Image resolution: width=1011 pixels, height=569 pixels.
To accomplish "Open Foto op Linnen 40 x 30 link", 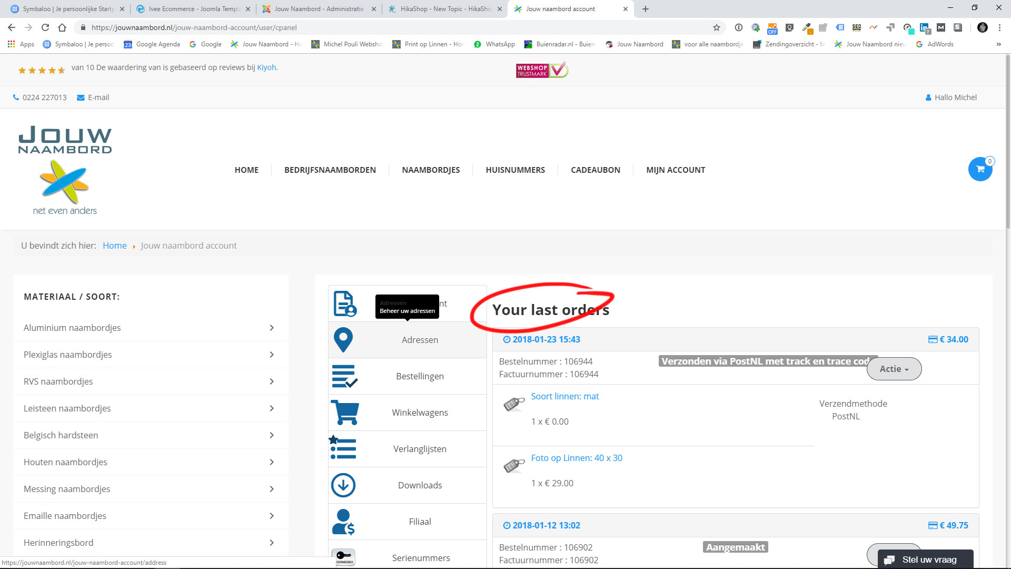I will point(577,458).
